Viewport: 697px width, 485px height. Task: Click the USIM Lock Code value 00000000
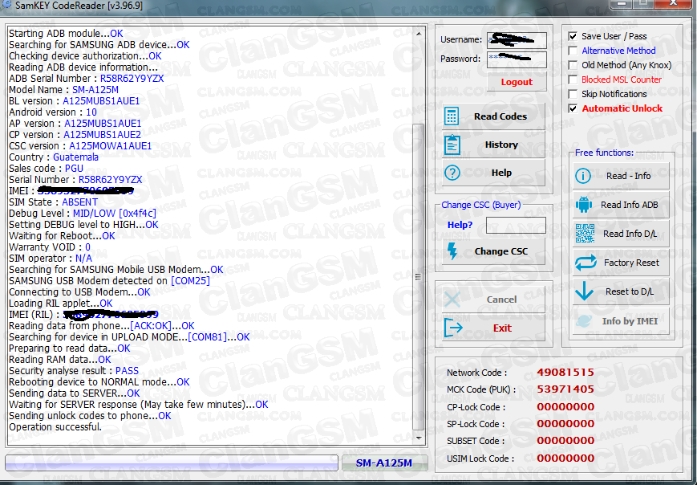pos(565,459)
